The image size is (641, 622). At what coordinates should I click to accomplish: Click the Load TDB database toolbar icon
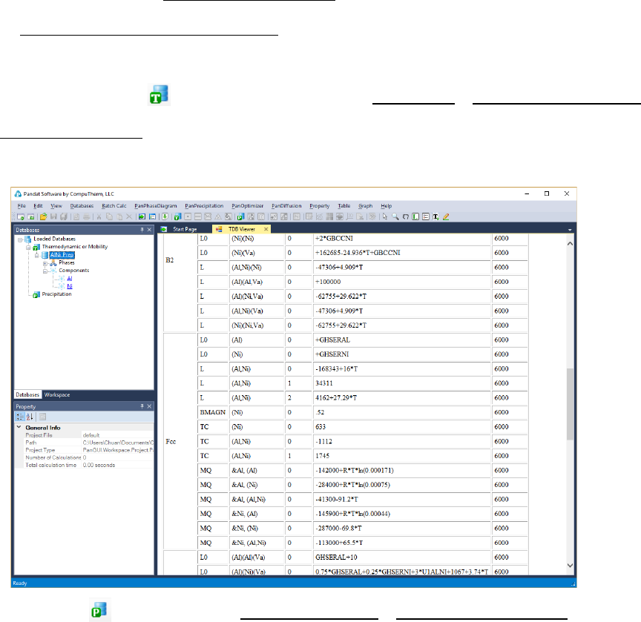pos(177,217)
